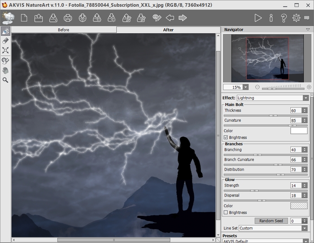This screenshot has height=243, width=314.
Task: Create a new image
Action: 24,18
